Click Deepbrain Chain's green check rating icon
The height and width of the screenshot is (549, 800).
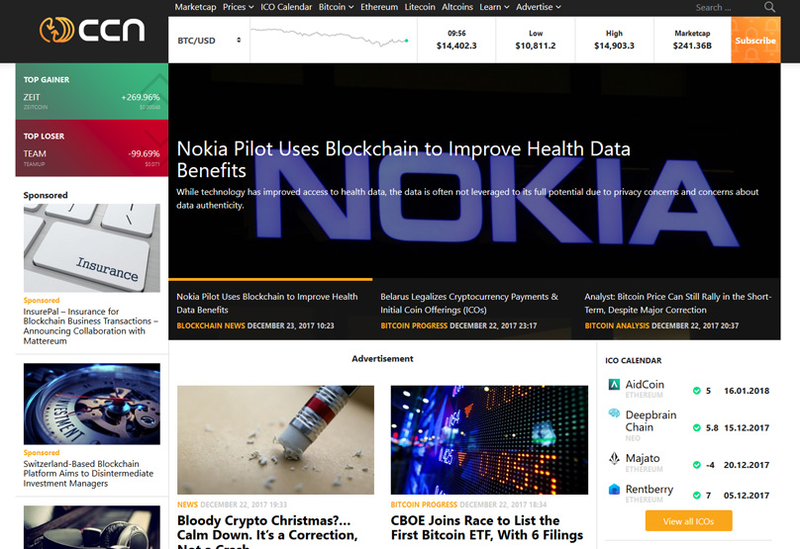[x=696, y=427]
